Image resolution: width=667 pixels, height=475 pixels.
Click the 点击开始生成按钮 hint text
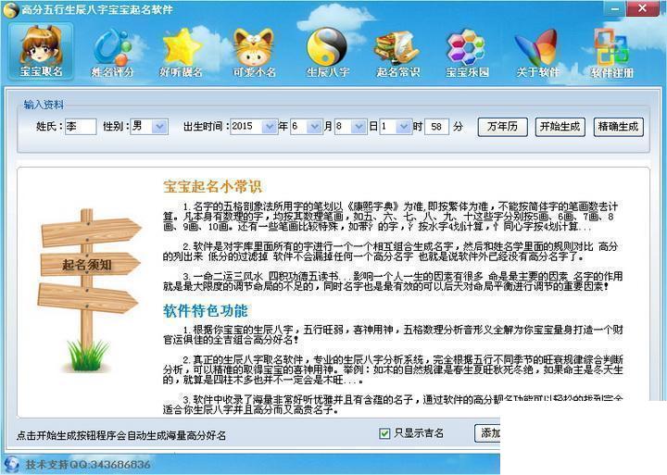[121, 435]
